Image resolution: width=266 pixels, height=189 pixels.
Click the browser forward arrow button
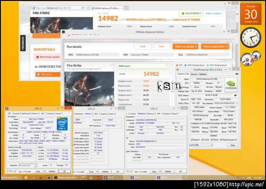(x=29, y=8)
